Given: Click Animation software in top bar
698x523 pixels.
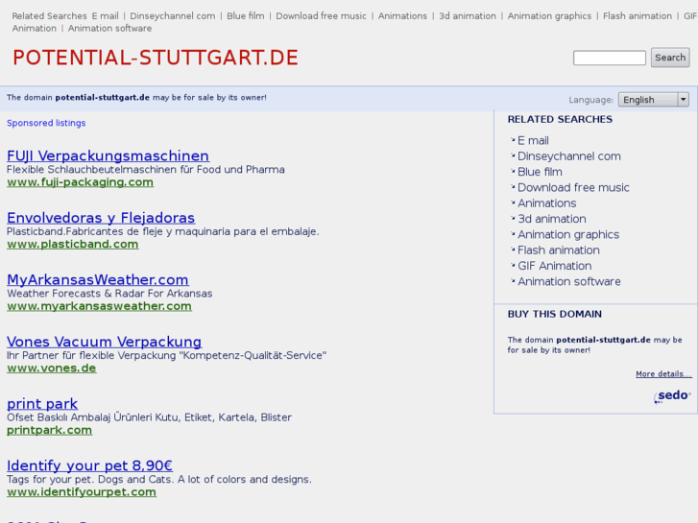Looking at the screenshot, I should click(109, 29).
